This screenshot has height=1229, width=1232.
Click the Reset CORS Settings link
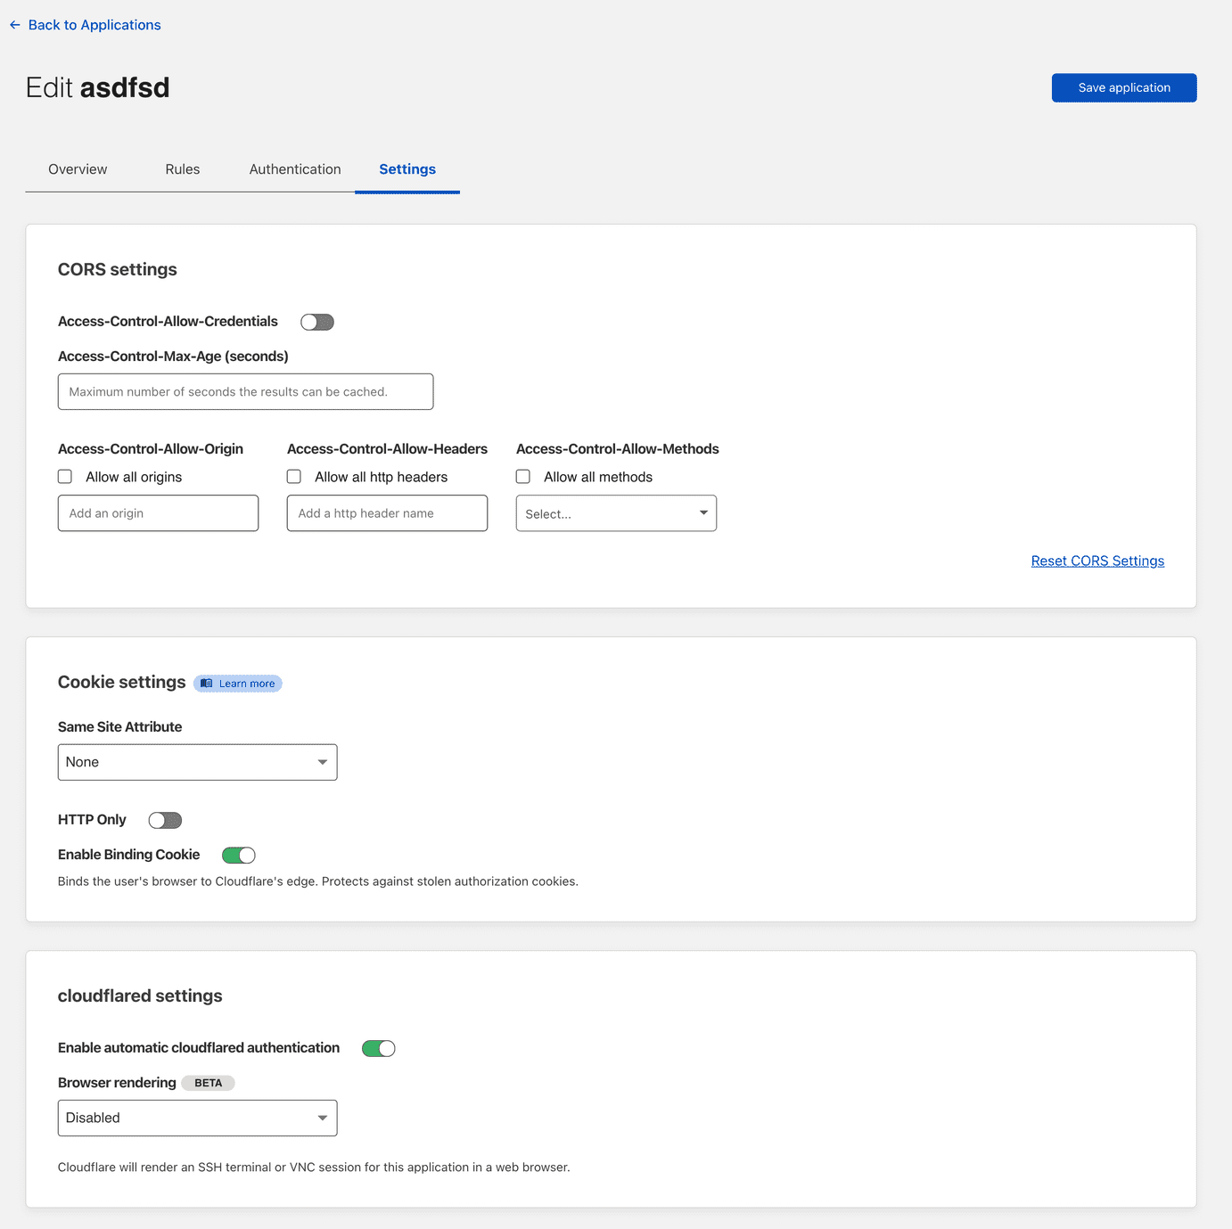click(1097, 561)
